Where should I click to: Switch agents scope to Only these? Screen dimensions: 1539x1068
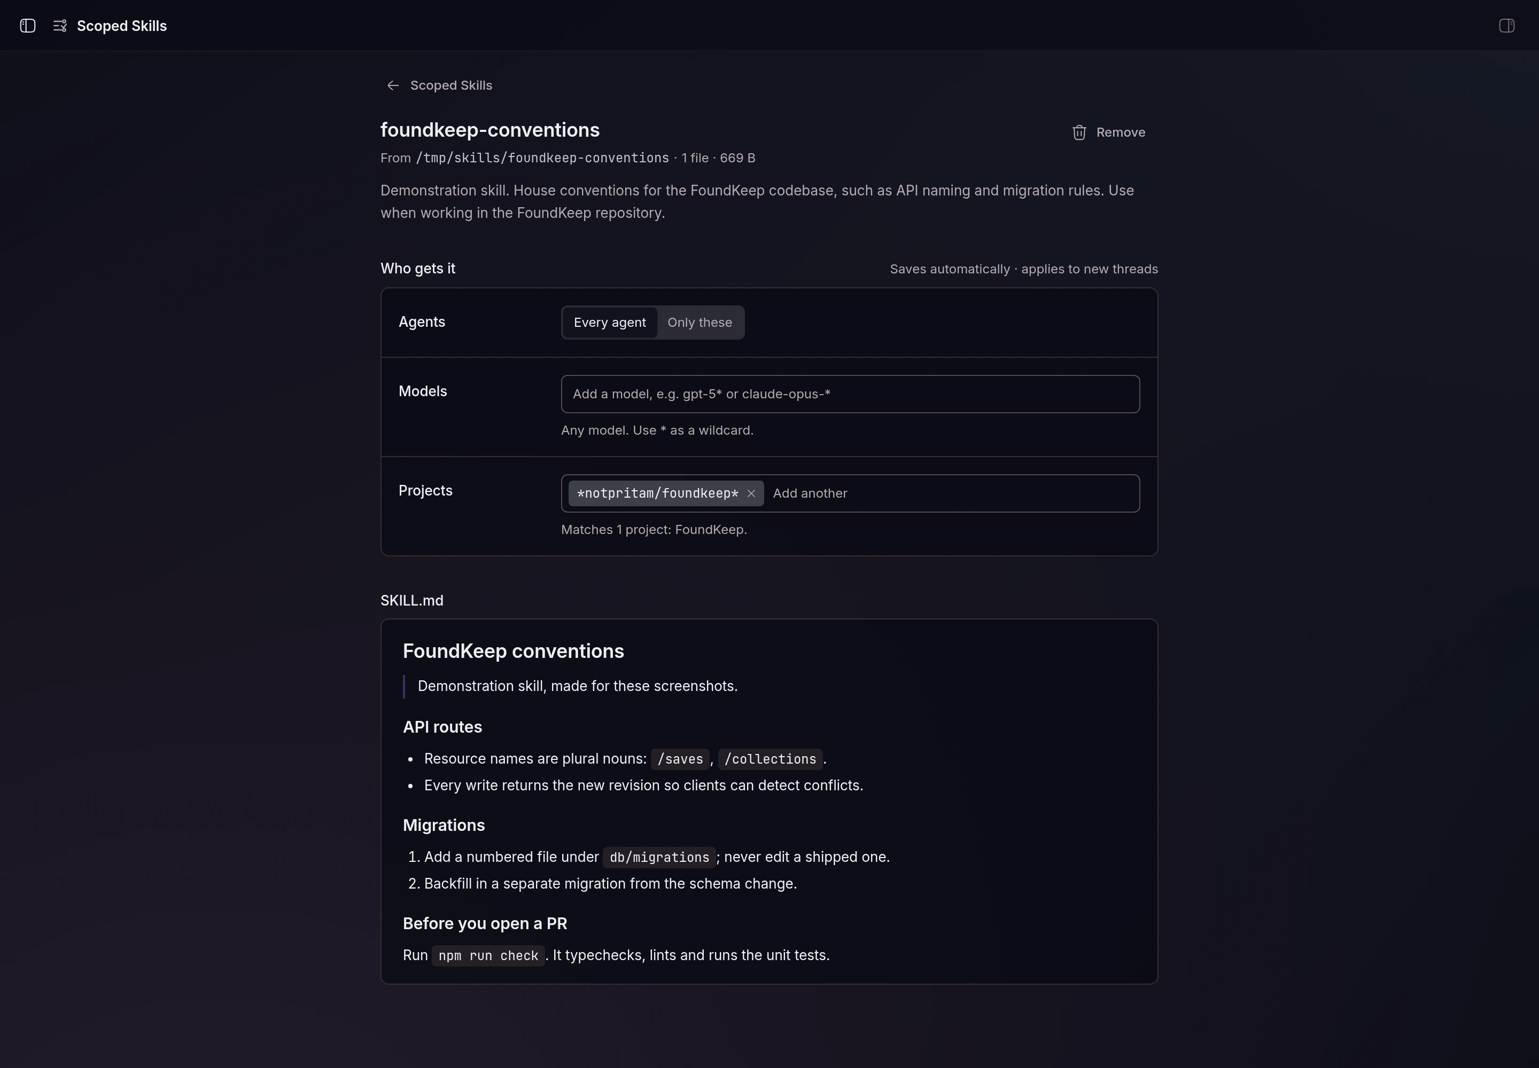699,323
